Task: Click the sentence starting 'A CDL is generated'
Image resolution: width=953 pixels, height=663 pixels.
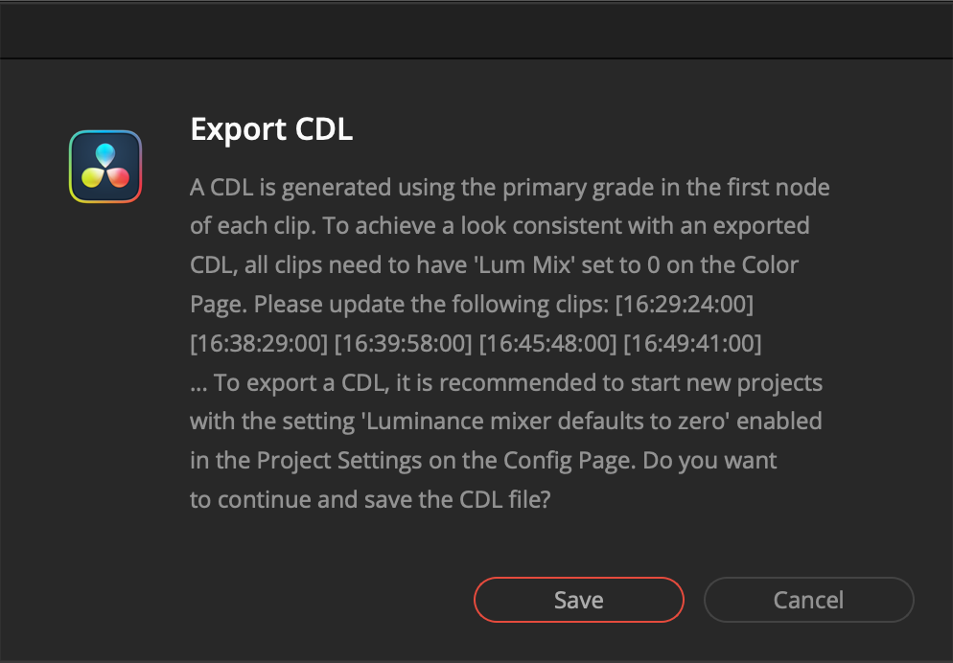Action: click(510, 187)
